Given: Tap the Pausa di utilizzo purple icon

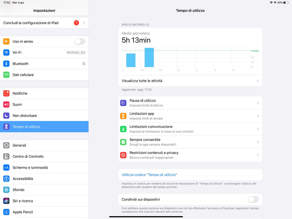Looking at the screenshot, I should 123,103.
